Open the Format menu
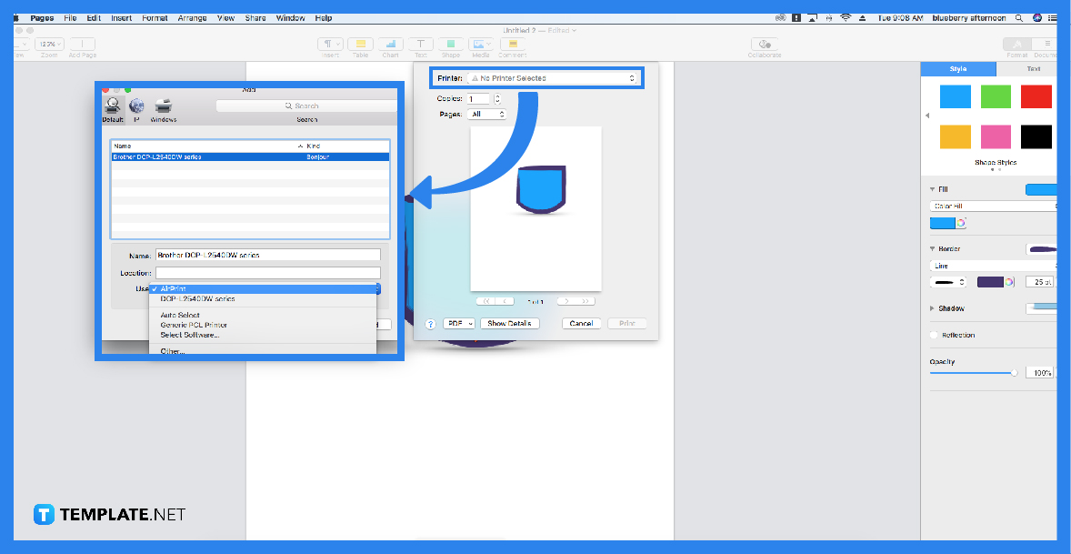This screenshot has height=554, width=1071. pos(155,18)
